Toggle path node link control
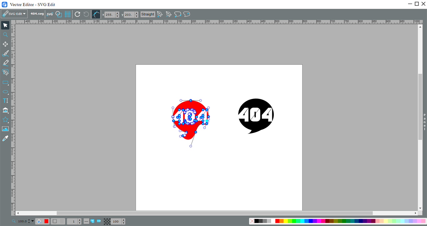The height and width of the screenshot is (226, 427). 96,14
